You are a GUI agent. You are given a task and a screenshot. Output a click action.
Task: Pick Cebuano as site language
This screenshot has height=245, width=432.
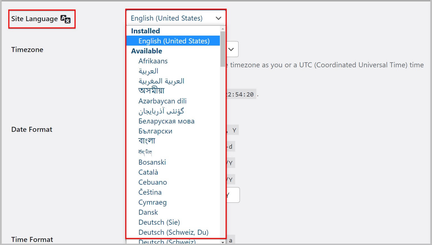(x=153, y=182)
